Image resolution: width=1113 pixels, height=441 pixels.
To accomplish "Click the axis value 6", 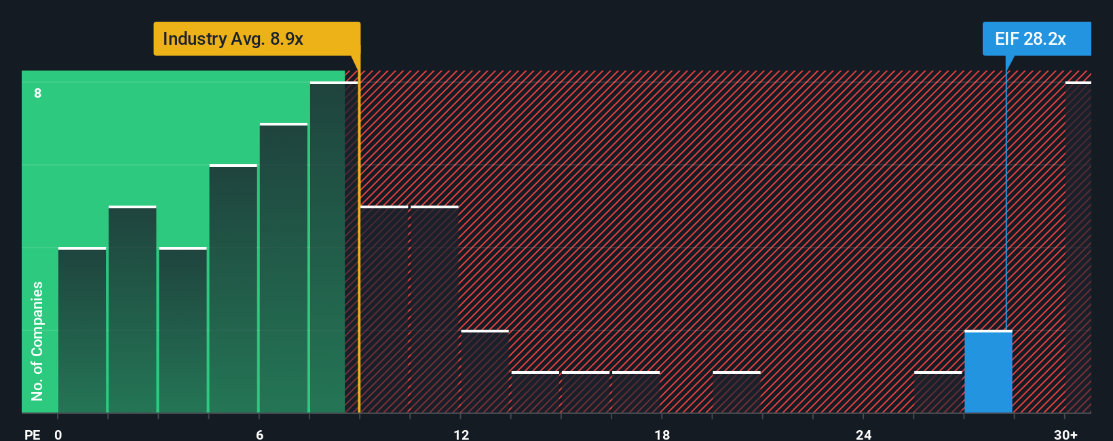I will (260, 434).
